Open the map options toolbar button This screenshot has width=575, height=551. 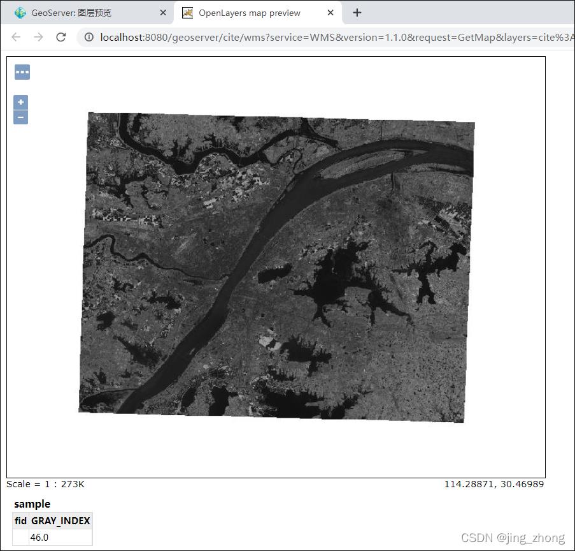click(22, 72)
